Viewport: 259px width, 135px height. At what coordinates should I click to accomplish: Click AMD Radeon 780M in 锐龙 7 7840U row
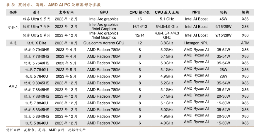pos(104,70)
